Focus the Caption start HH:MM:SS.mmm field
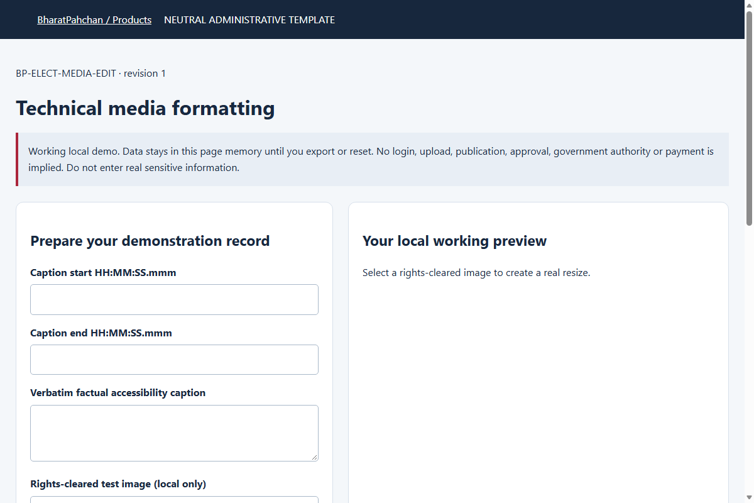 click(174, 299)
